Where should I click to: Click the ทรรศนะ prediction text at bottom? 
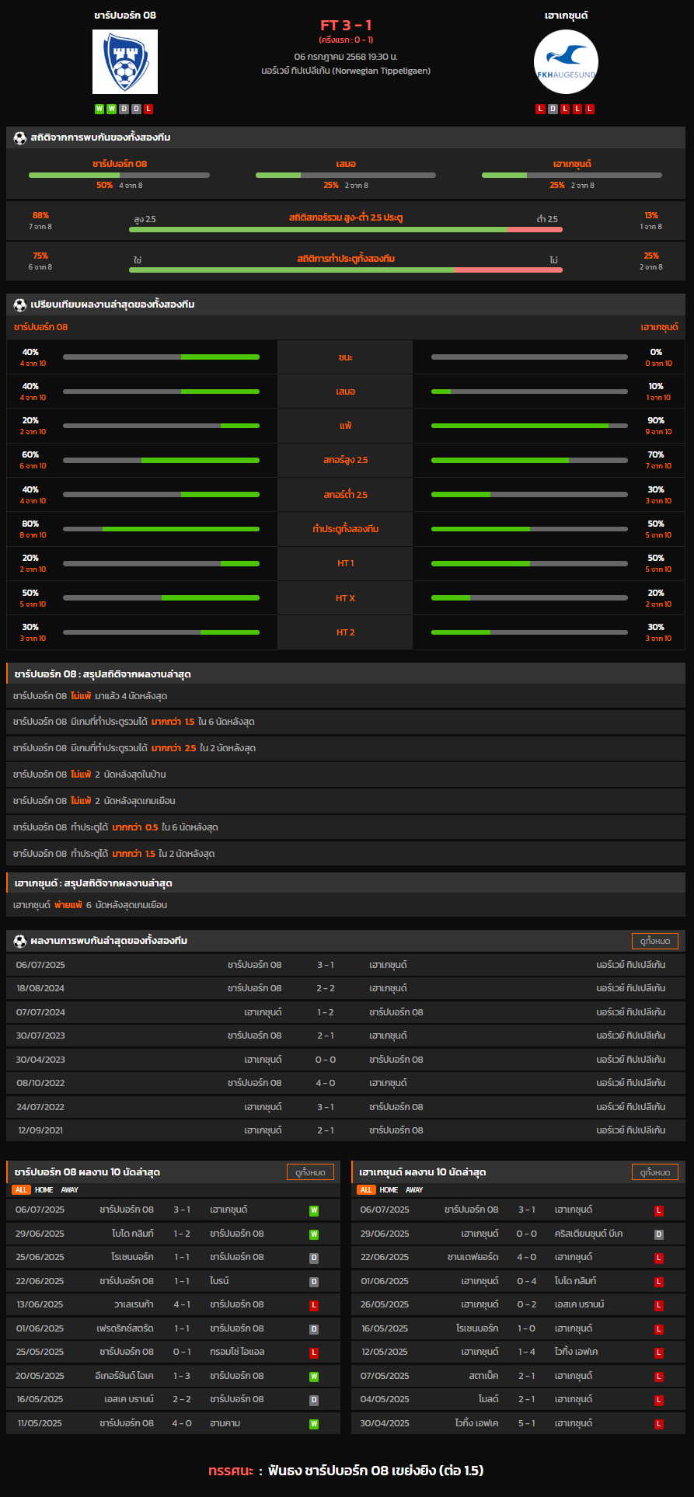346,1471
